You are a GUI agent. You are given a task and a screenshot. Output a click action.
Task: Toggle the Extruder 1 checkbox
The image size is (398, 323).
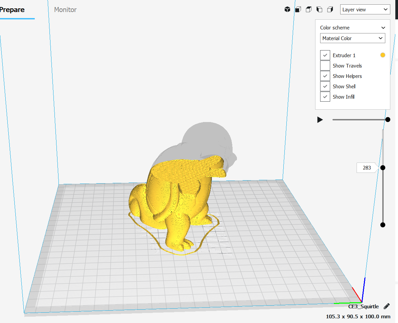[x=325, y=56]
